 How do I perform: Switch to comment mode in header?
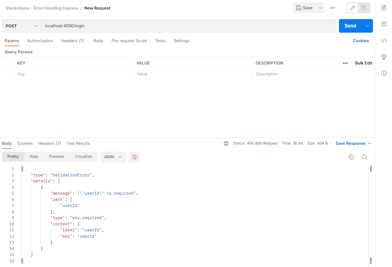tap(364, 8)
